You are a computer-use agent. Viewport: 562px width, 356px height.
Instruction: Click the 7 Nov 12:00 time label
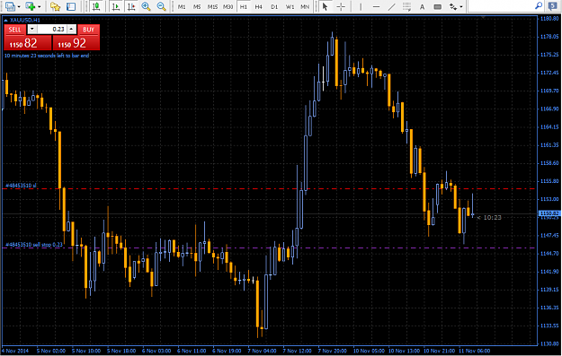[x=297, y=351]
